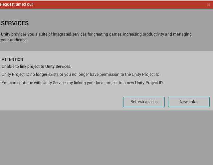Click the "your audience." description line
The width and height of the screenshot is (213, 165).
(x=14, y=40)
